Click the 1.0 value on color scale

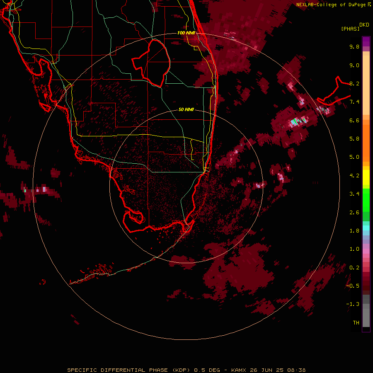(x=354, y=249)
